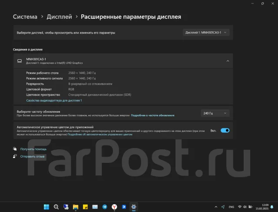
Task: Go back to Система breadcrumb
Action: [25, 17]
